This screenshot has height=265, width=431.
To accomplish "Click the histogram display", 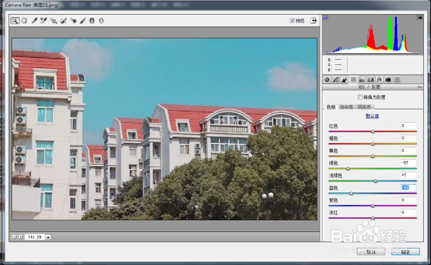I will (x=373, y=35).
